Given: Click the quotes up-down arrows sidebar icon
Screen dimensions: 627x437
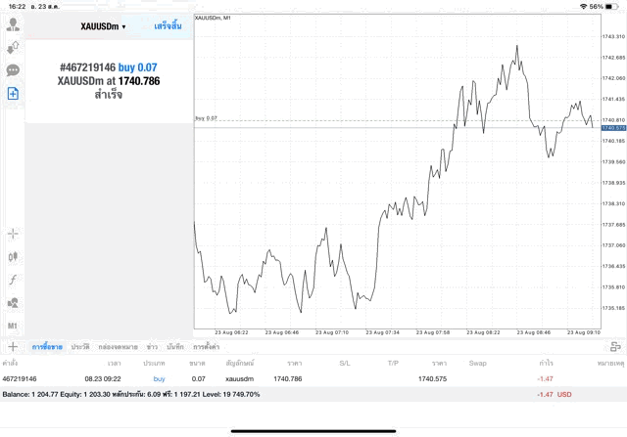Looking at the screenshot, I should pyautogui.click(x=13, y=47).
